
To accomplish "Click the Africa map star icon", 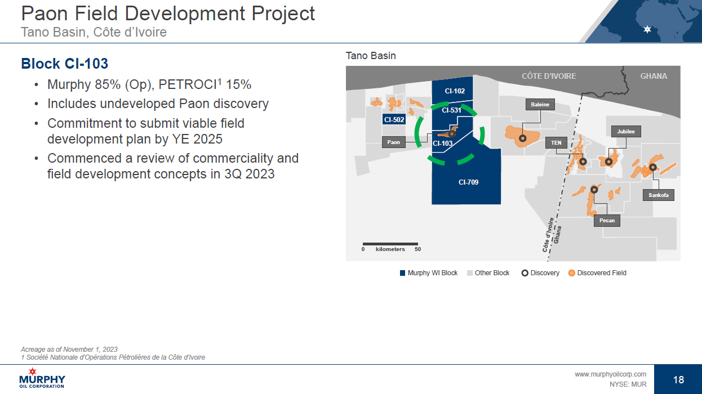I will click(647, 29).
